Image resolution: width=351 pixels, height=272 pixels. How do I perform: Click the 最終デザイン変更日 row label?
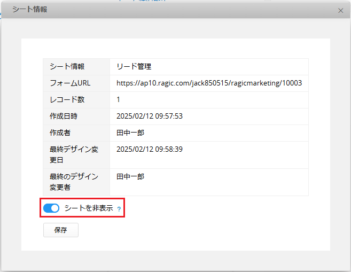74,154
